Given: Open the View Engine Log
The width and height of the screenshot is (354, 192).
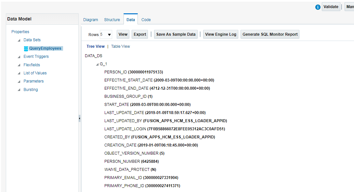Looking at the screenshot, I should click(221, 34).
